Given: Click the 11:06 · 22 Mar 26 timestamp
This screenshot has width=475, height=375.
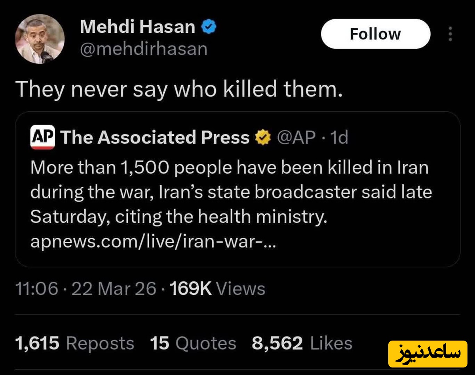Looking at the screenshot, I should (x=85, y=289).
